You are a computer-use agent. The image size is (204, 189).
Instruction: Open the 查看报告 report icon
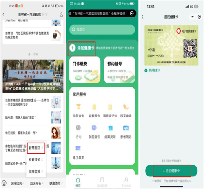pyautogui.click(x=94, y=107)
